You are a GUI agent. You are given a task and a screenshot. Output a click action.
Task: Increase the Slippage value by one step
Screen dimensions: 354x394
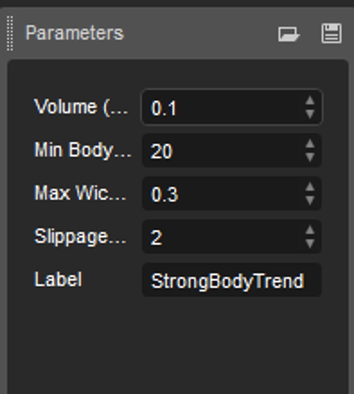[x=310, y=231]
